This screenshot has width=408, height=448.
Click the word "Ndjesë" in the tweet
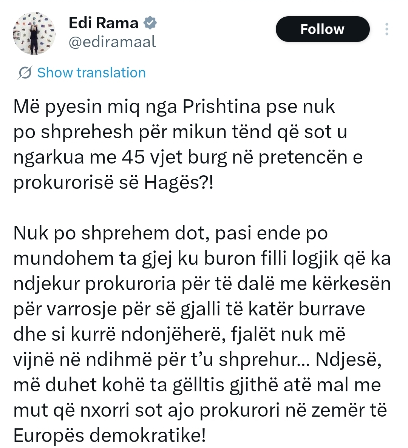(348, 360)
